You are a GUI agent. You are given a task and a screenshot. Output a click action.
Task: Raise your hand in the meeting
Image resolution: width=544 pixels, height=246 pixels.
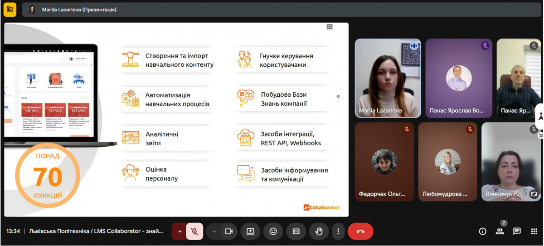(319, 231)
